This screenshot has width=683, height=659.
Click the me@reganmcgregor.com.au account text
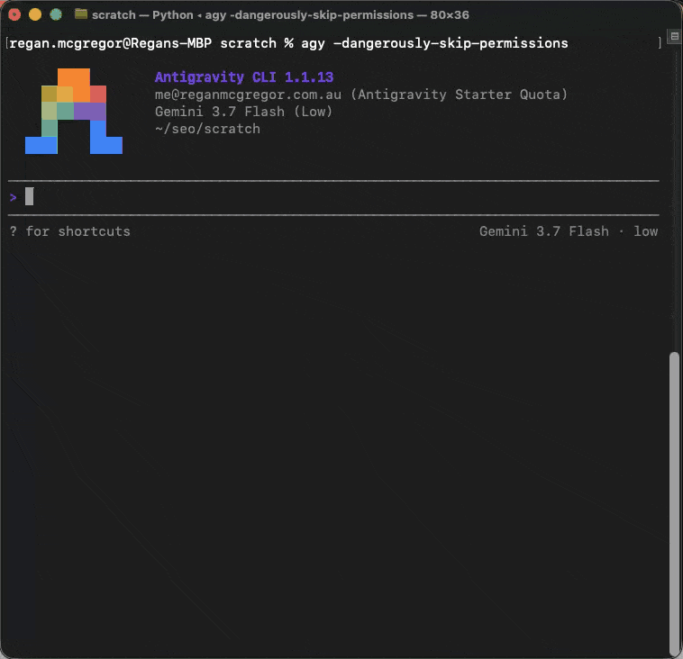point(249,95)
